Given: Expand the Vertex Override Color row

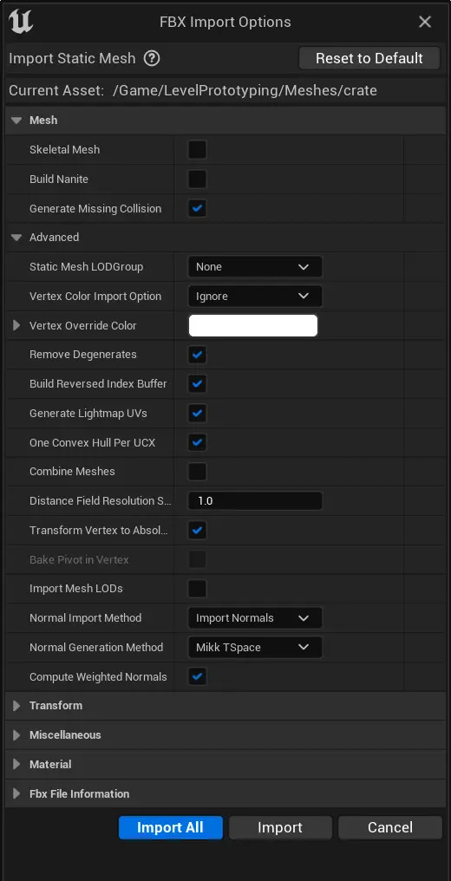Looking at the screenshot, I should pos(16,325).
